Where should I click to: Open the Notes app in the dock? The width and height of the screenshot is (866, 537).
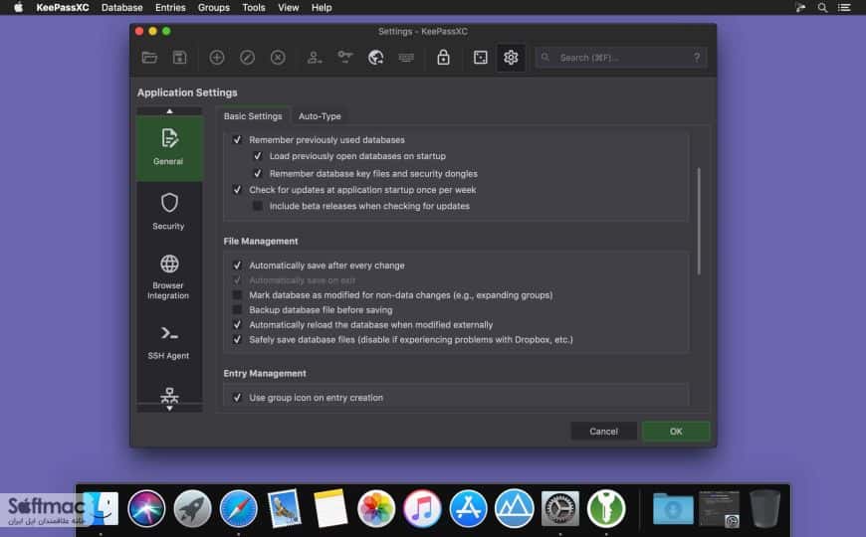click(x=330, y=508)
